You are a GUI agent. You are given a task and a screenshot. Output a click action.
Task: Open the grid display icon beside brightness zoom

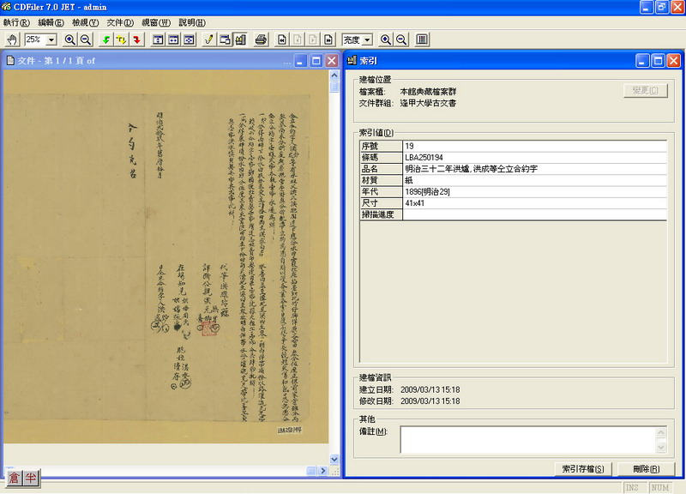tap(420, 39)
